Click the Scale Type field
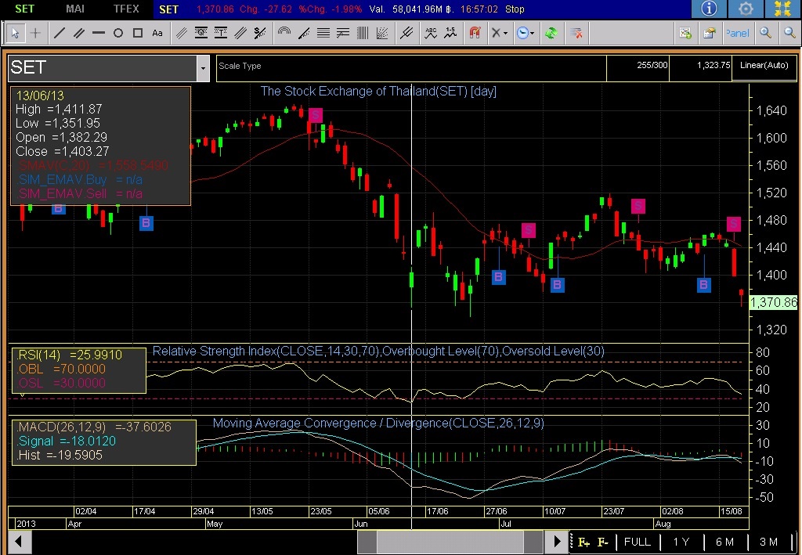The height and width of the screenshot is (555, 802). point(411,68)
